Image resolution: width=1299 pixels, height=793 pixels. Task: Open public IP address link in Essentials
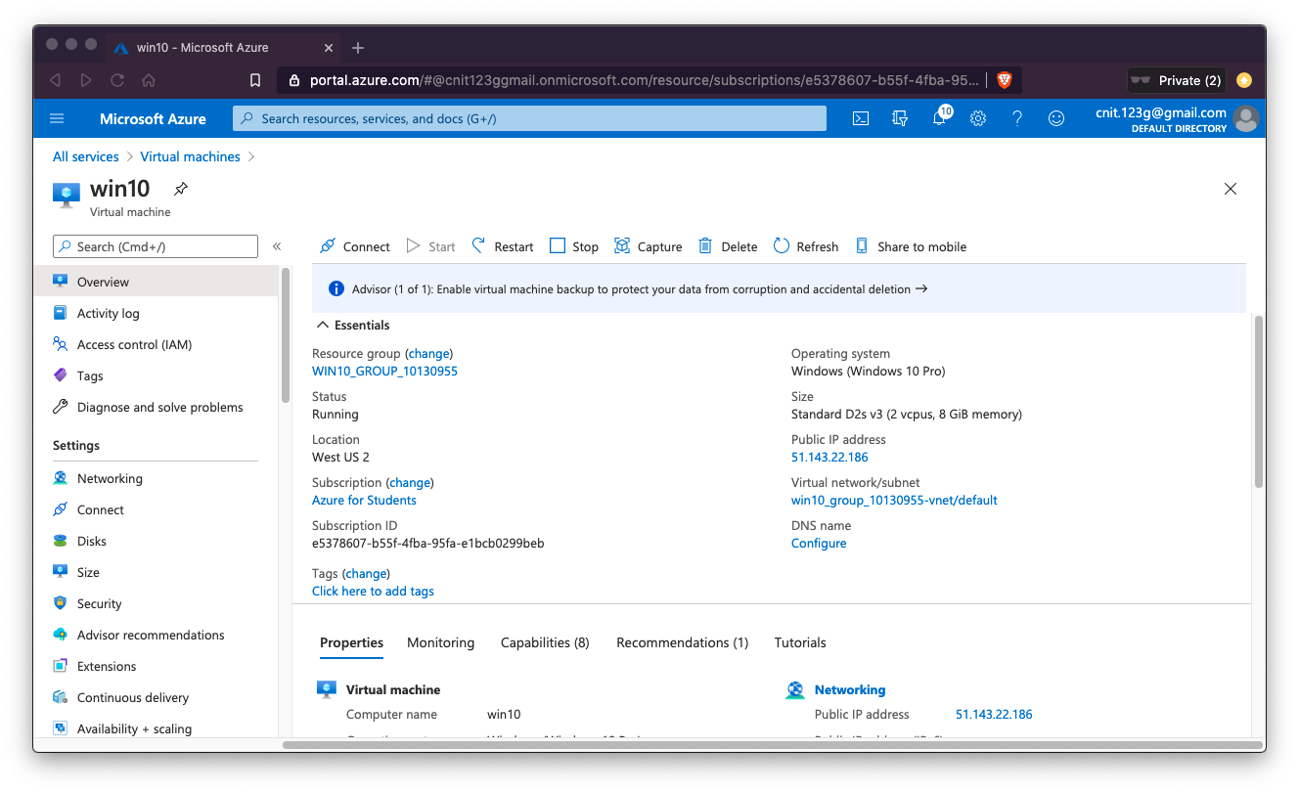829,458
